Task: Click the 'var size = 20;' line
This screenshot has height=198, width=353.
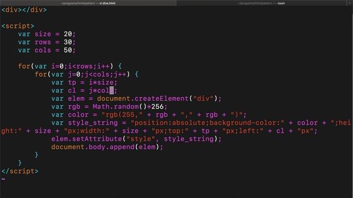Action: coord(47,34)
